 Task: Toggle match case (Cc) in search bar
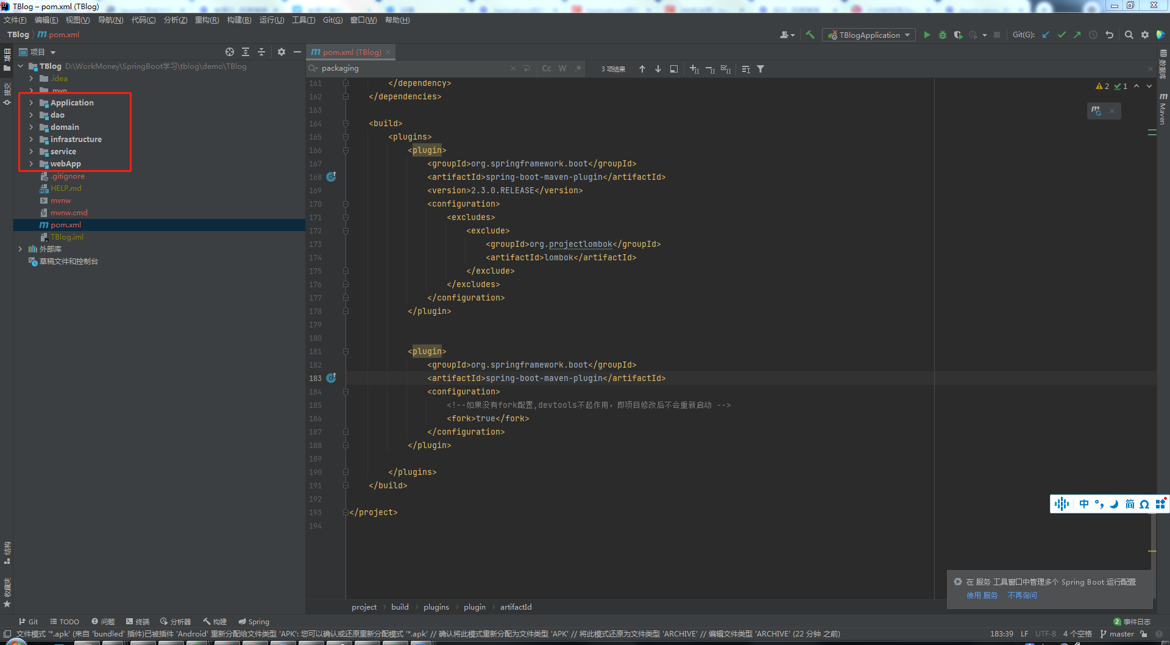[547, 69]
